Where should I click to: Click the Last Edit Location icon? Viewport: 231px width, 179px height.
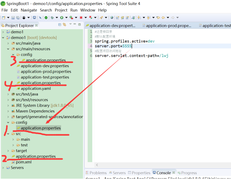point(158,18)
